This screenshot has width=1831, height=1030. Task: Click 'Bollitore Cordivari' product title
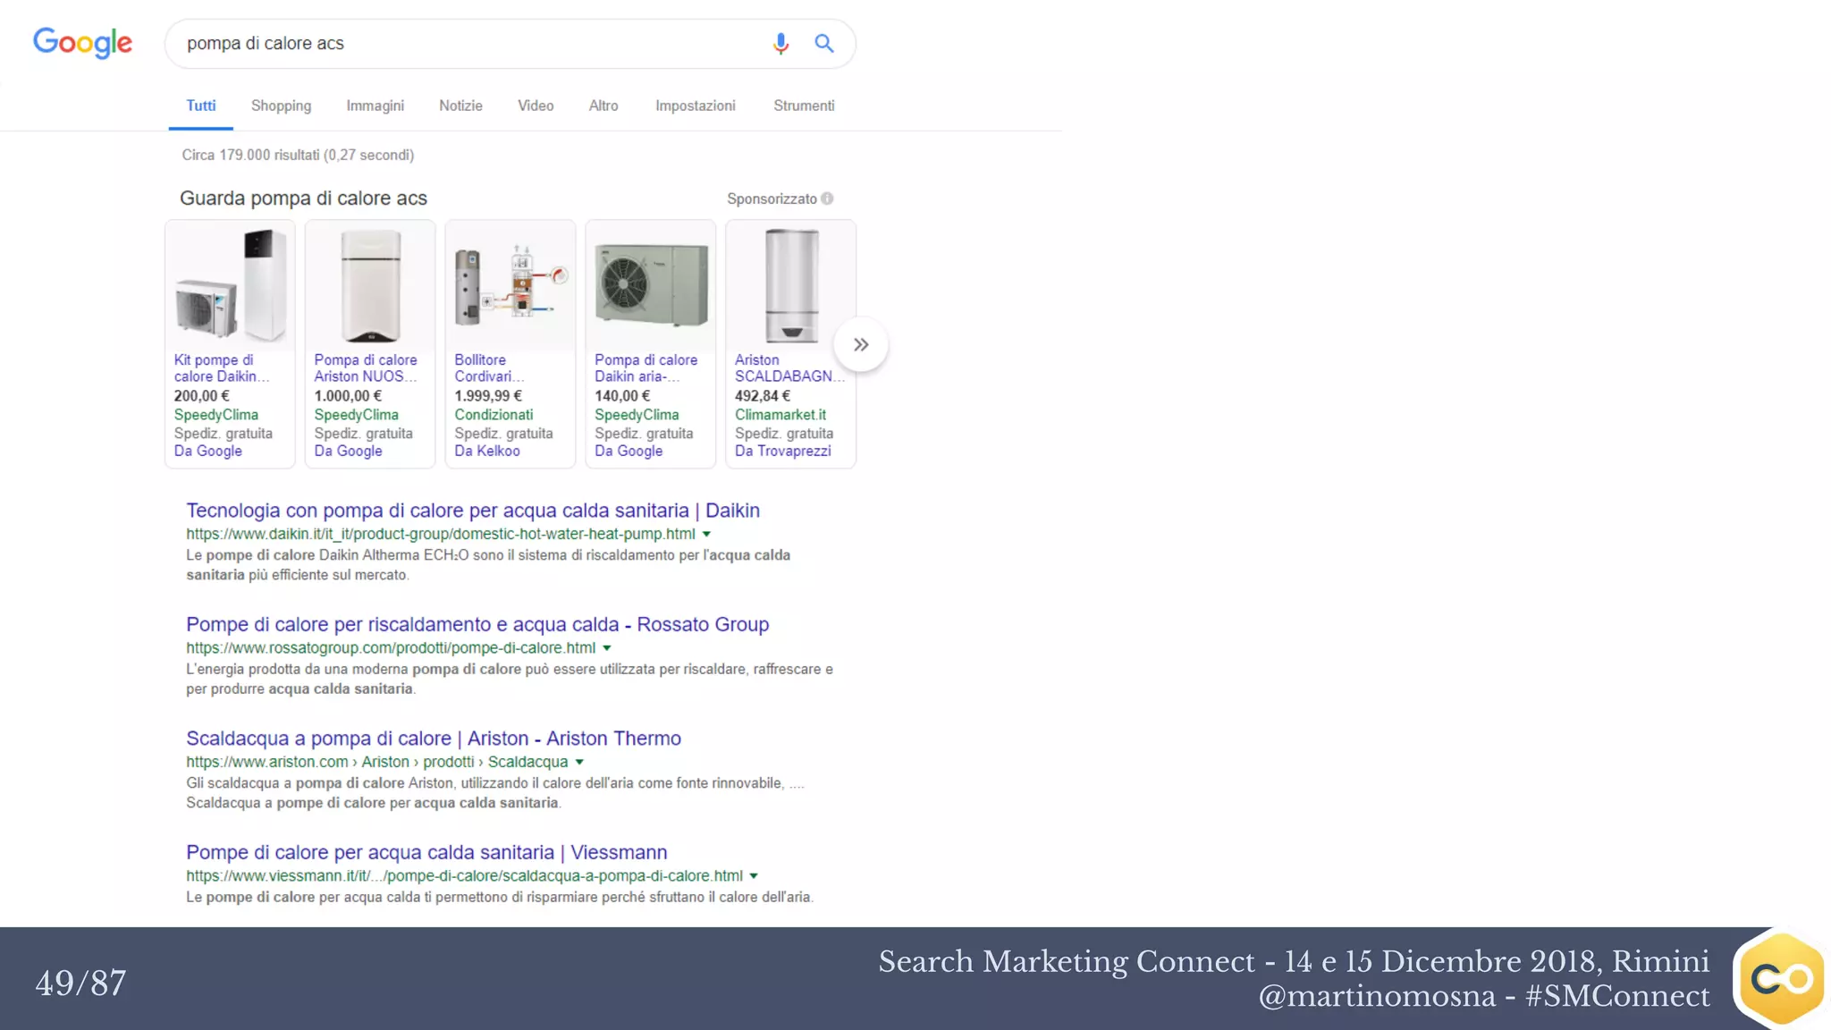[x=489, y=367]
